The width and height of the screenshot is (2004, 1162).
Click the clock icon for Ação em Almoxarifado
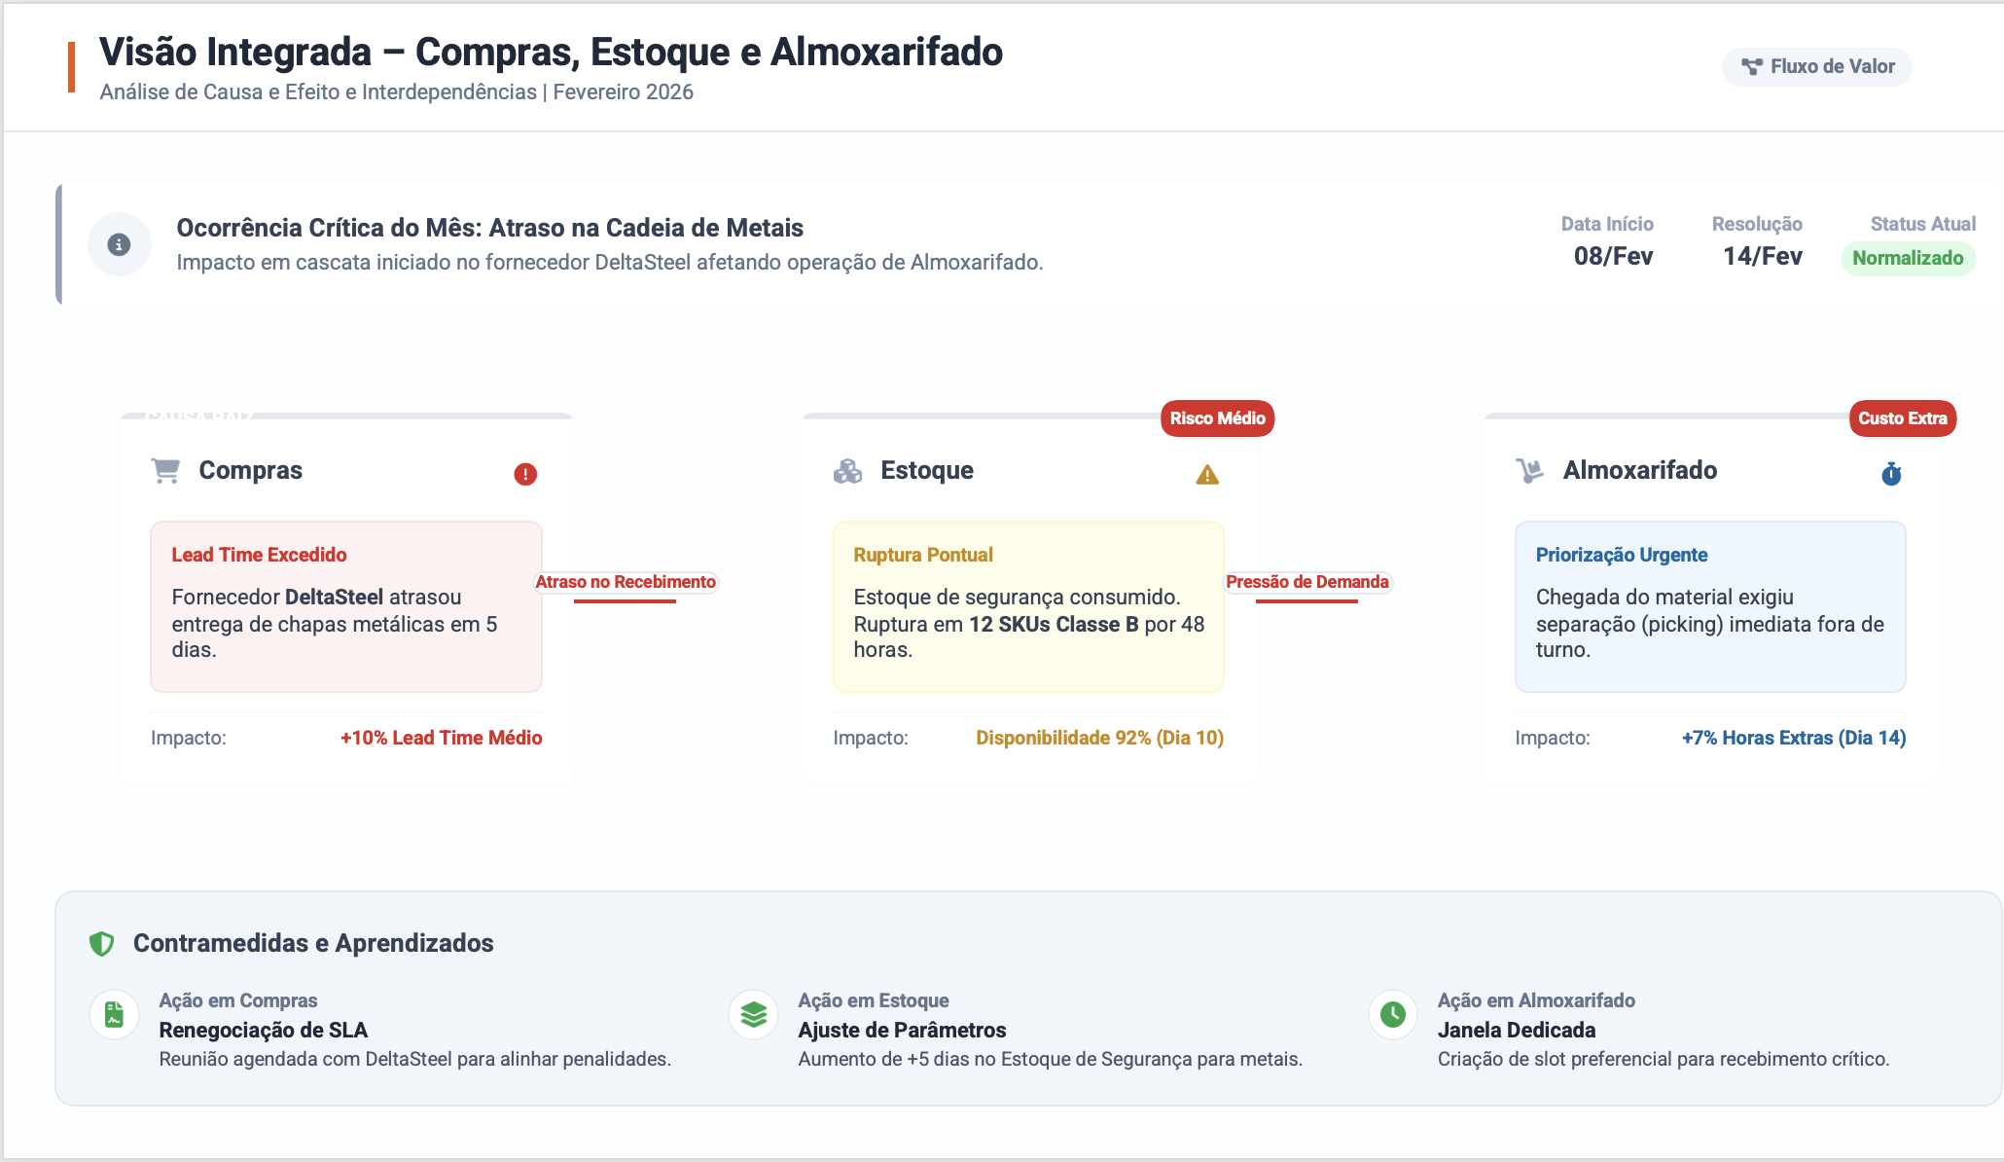tap(1393, 1015)
